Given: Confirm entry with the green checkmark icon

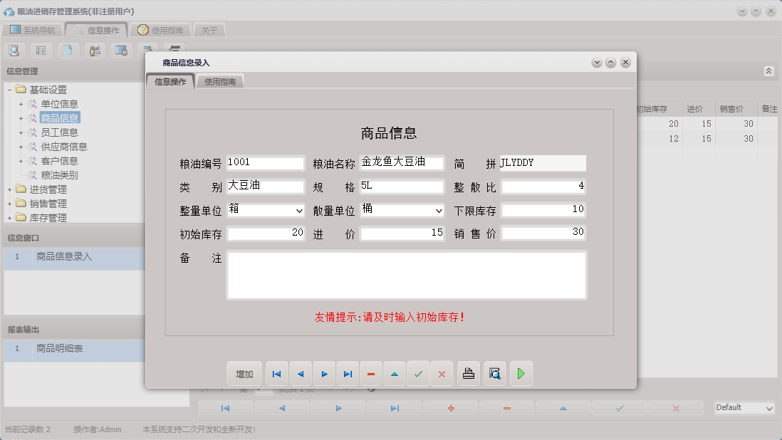Looking at the screenshot, I should tap(418, 373).
